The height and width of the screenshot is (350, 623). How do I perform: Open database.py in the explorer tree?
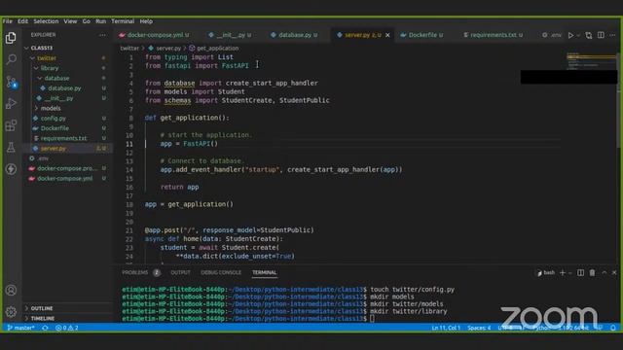click(64, 88)
